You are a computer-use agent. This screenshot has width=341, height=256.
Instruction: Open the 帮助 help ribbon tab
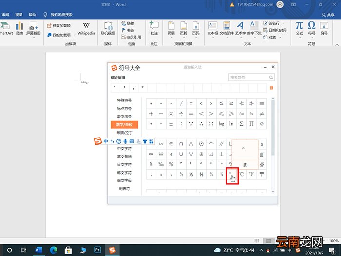pyautogui.click(x=32, y=15)
